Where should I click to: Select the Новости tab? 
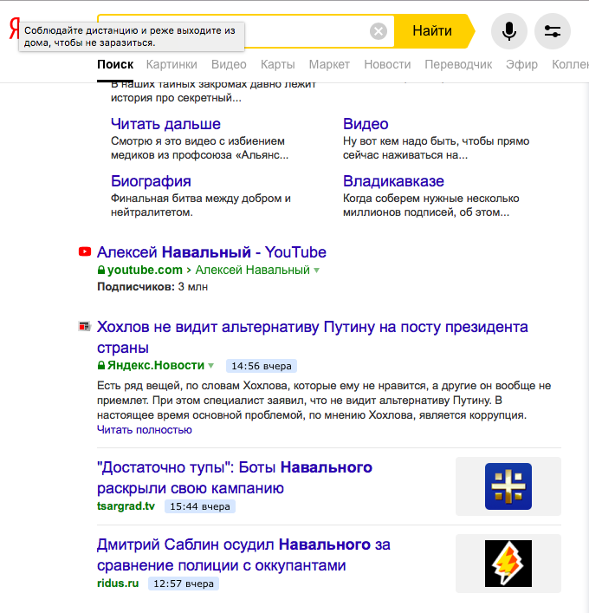(387, 64)
